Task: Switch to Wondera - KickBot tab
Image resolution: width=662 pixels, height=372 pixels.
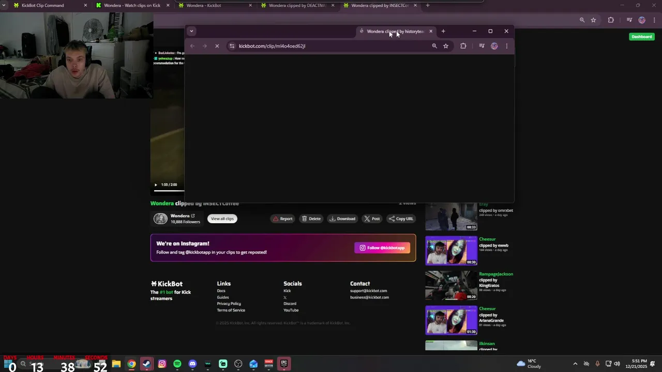Action: coord(215,5)
